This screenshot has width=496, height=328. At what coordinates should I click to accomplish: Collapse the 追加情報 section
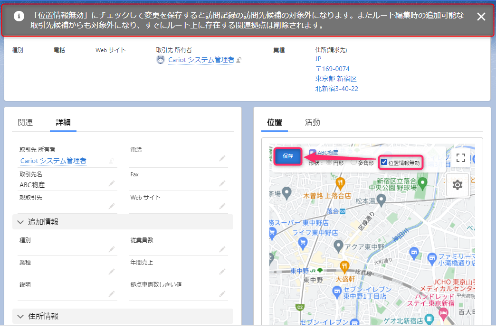tap(123, 222)
